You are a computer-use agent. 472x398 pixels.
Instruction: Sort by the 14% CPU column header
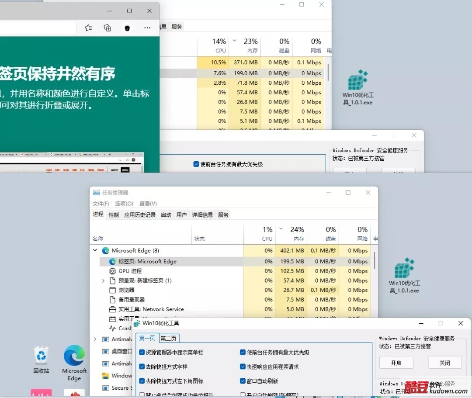pyautogui.click(x=213, y=46)
